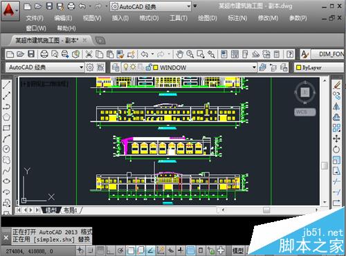The width and height of the screenshot is (346, 256).
Task: Open the Layer Properties Manager icon
Action: click(116, 68)
